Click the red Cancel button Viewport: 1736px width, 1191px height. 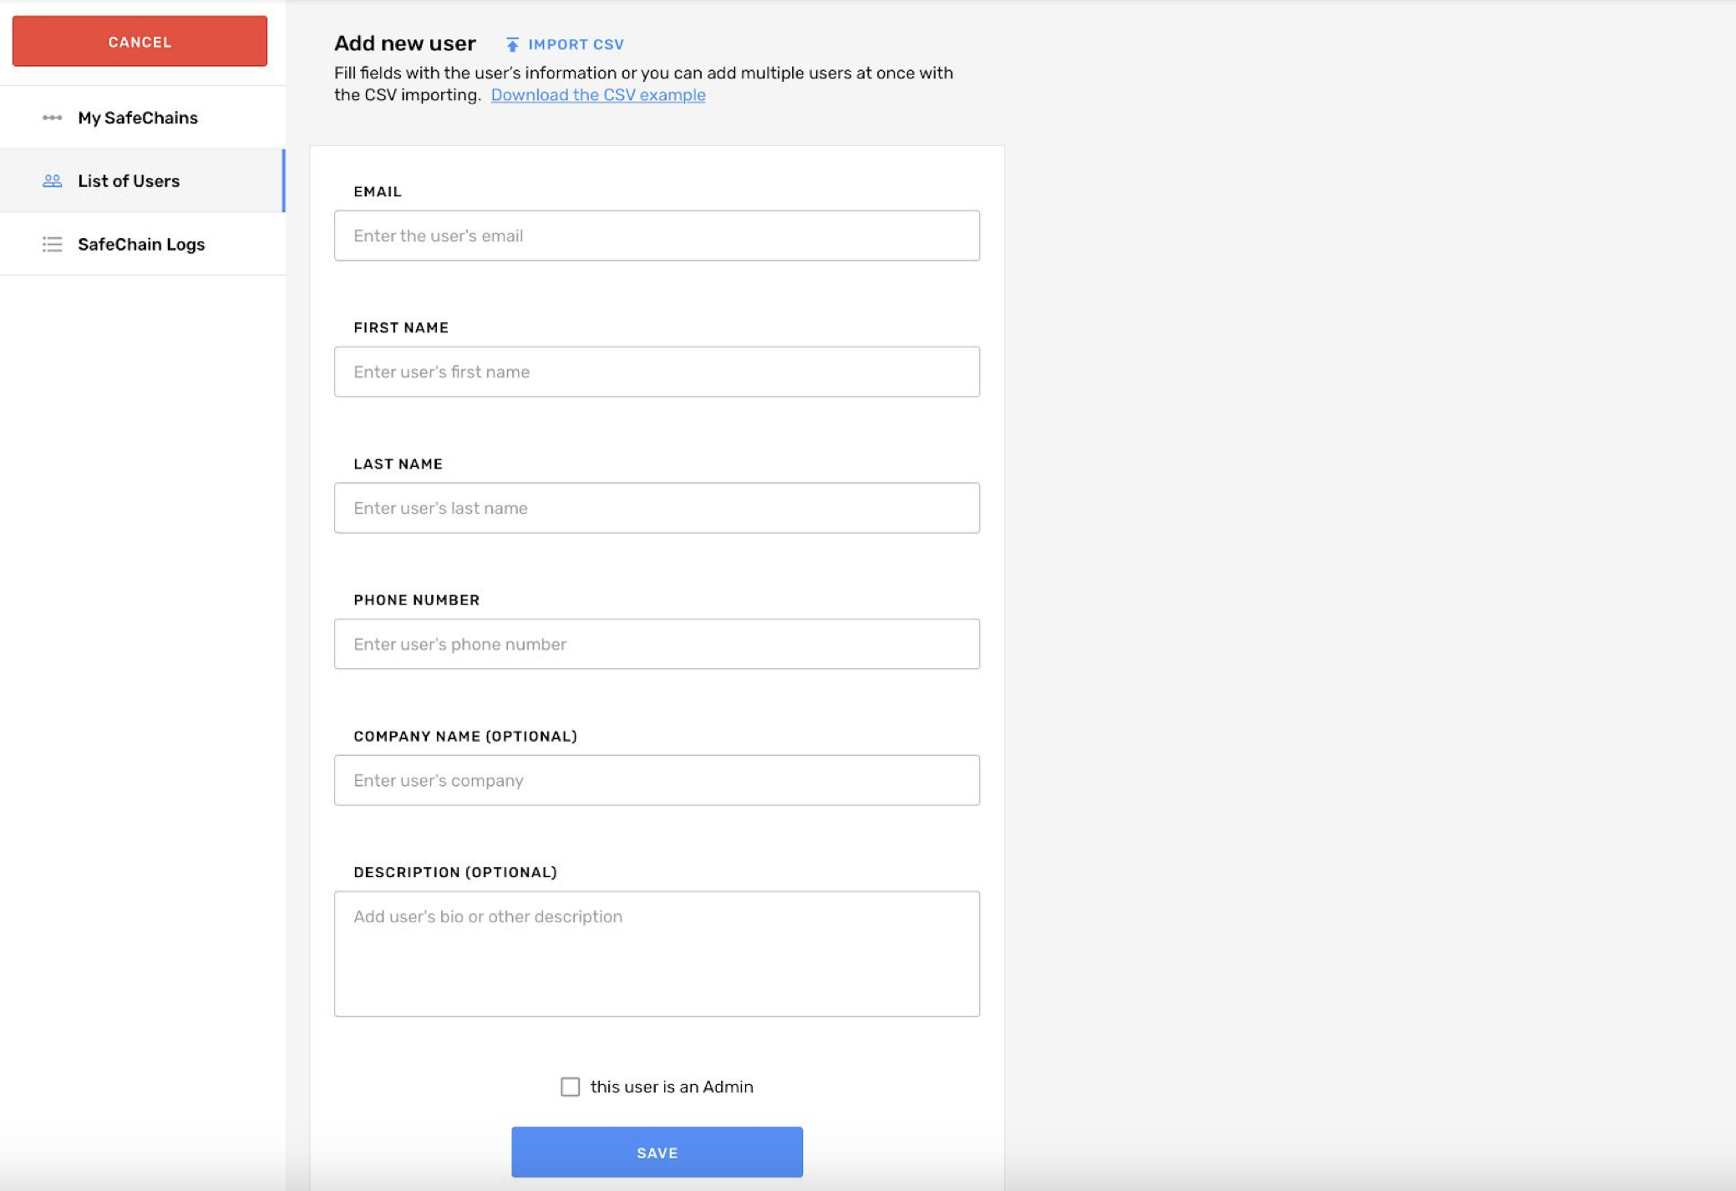click(139, 41)
